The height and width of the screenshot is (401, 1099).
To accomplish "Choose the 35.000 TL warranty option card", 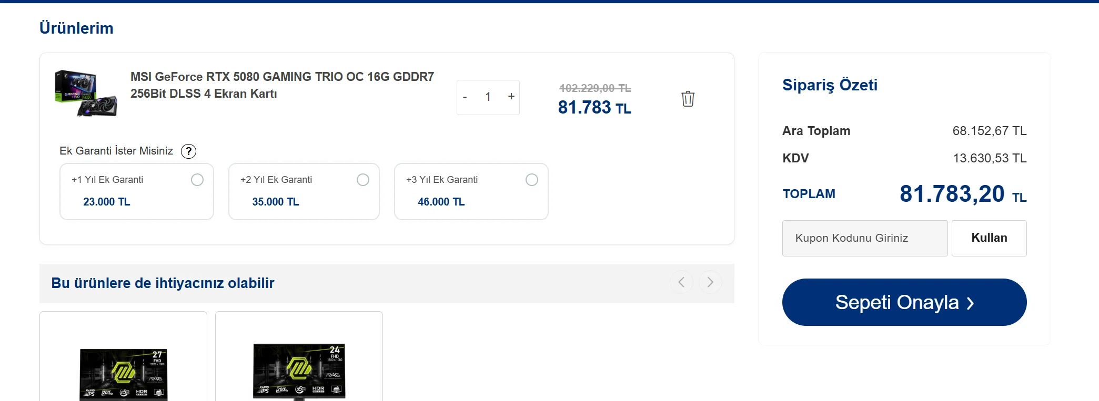I will 304,191.
